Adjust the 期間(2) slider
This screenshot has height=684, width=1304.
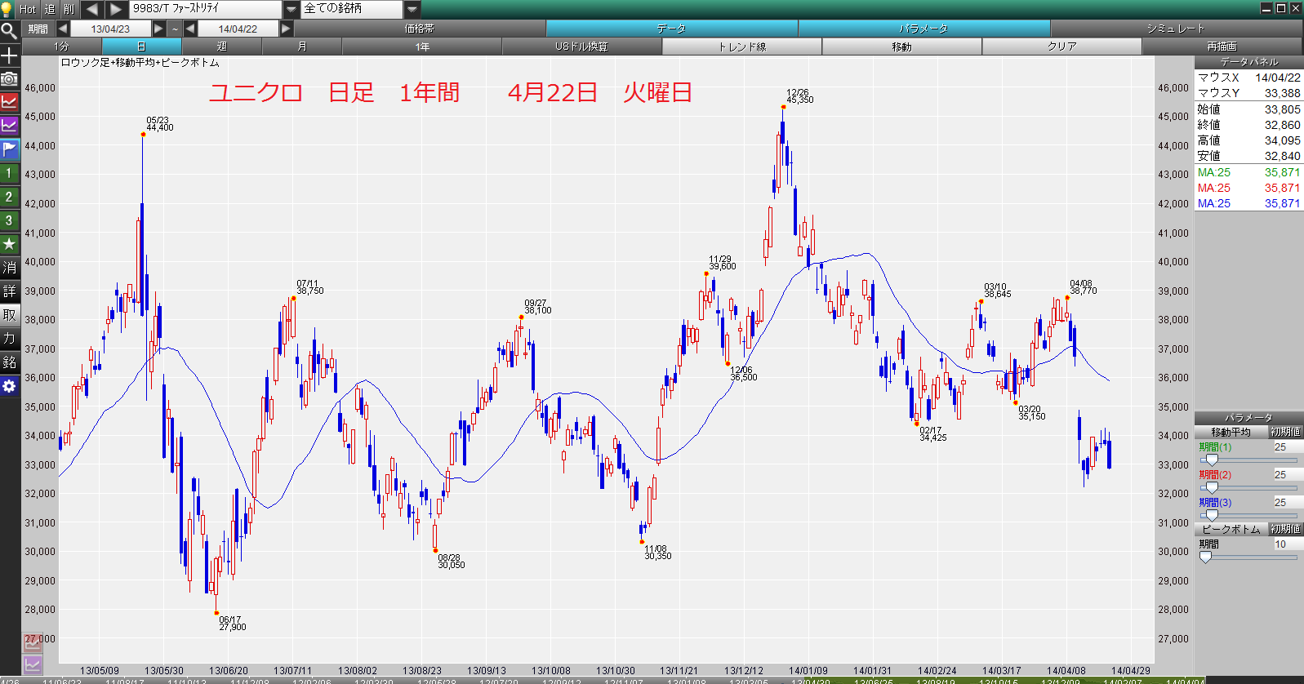click(x=1212, y=488)
